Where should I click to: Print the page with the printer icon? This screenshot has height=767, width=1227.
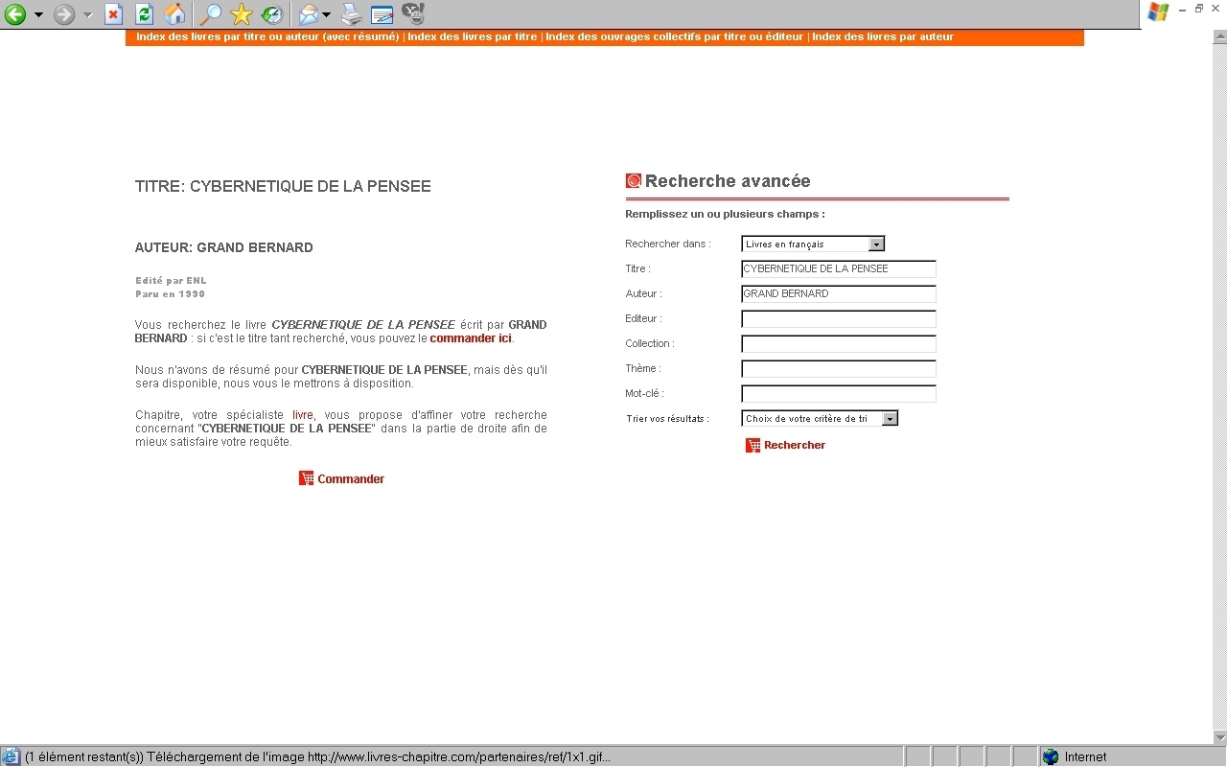coord(352,14)
